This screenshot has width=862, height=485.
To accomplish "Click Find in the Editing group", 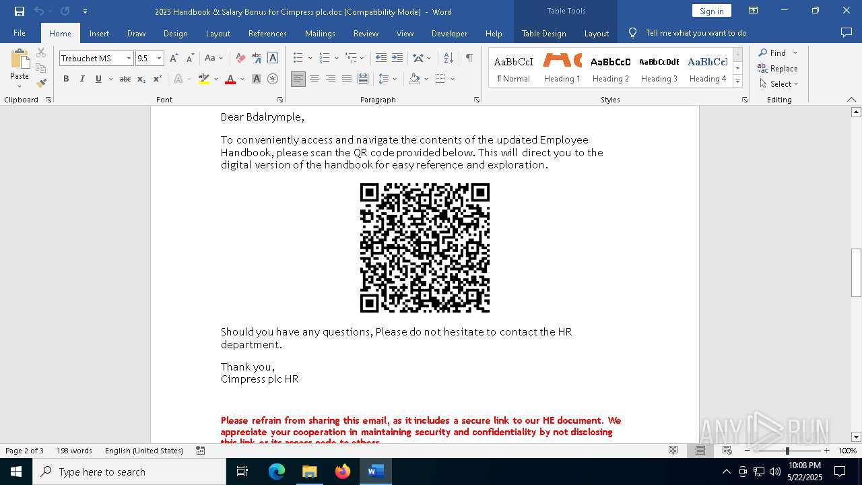I will pyautogui.click(x=772, y=53).
